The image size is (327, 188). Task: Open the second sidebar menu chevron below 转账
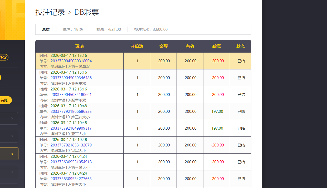pyautogui.click(x=12, y=136)
